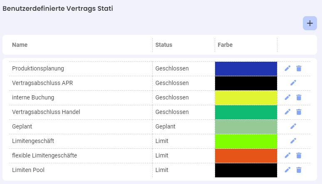This screenshot has width=322, height=184.
Task: Sort by the Name column header
Action: [20, 45]
